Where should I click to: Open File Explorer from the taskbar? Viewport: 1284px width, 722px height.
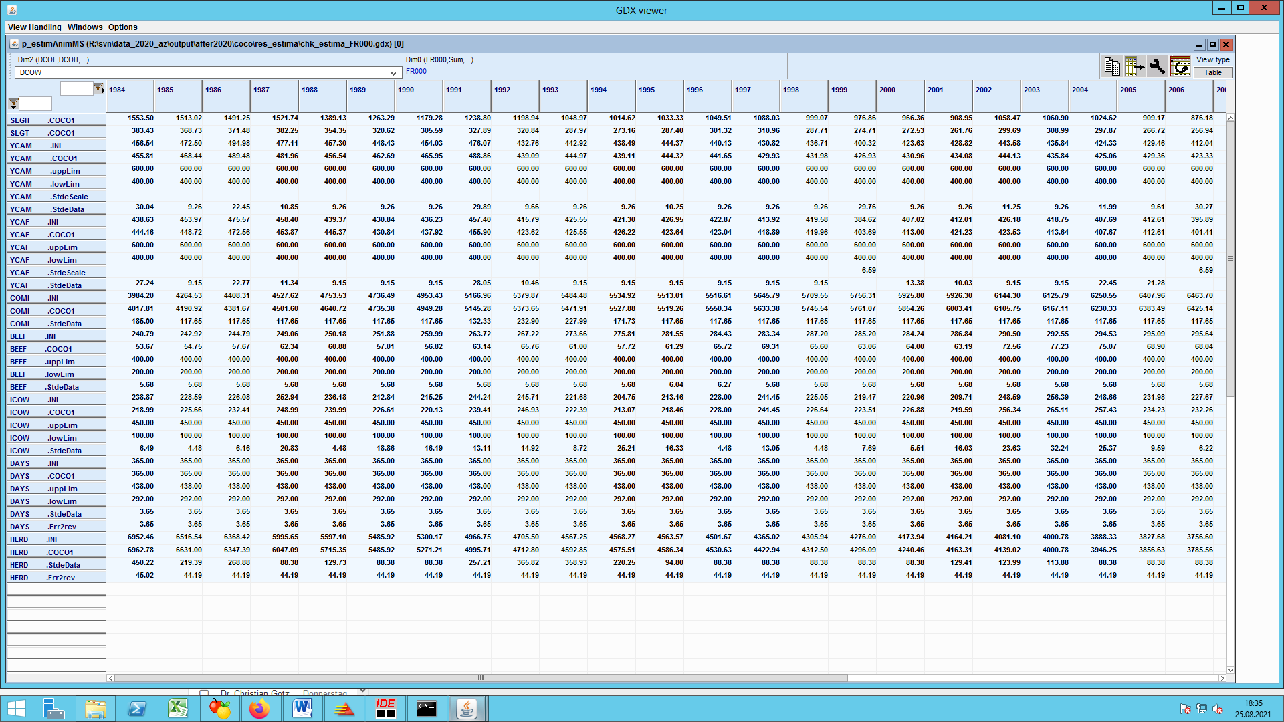point(95,709)
